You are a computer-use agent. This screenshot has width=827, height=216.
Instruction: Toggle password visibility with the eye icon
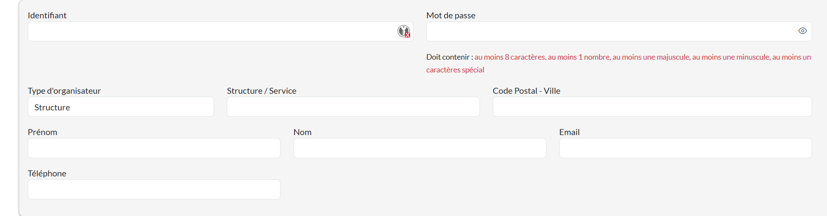coord(802,31)
